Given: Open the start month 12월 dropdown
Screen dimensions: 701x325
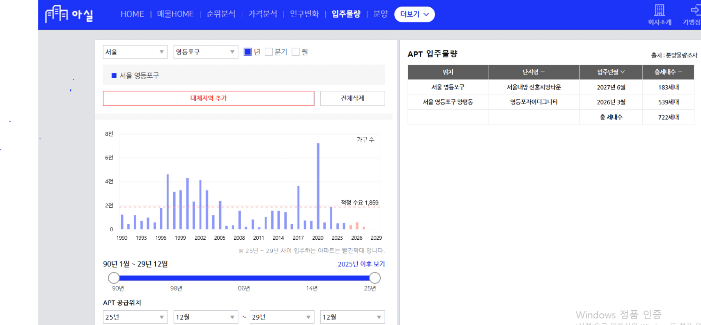Looking at the screenshot, I should (x=206, y=317).
